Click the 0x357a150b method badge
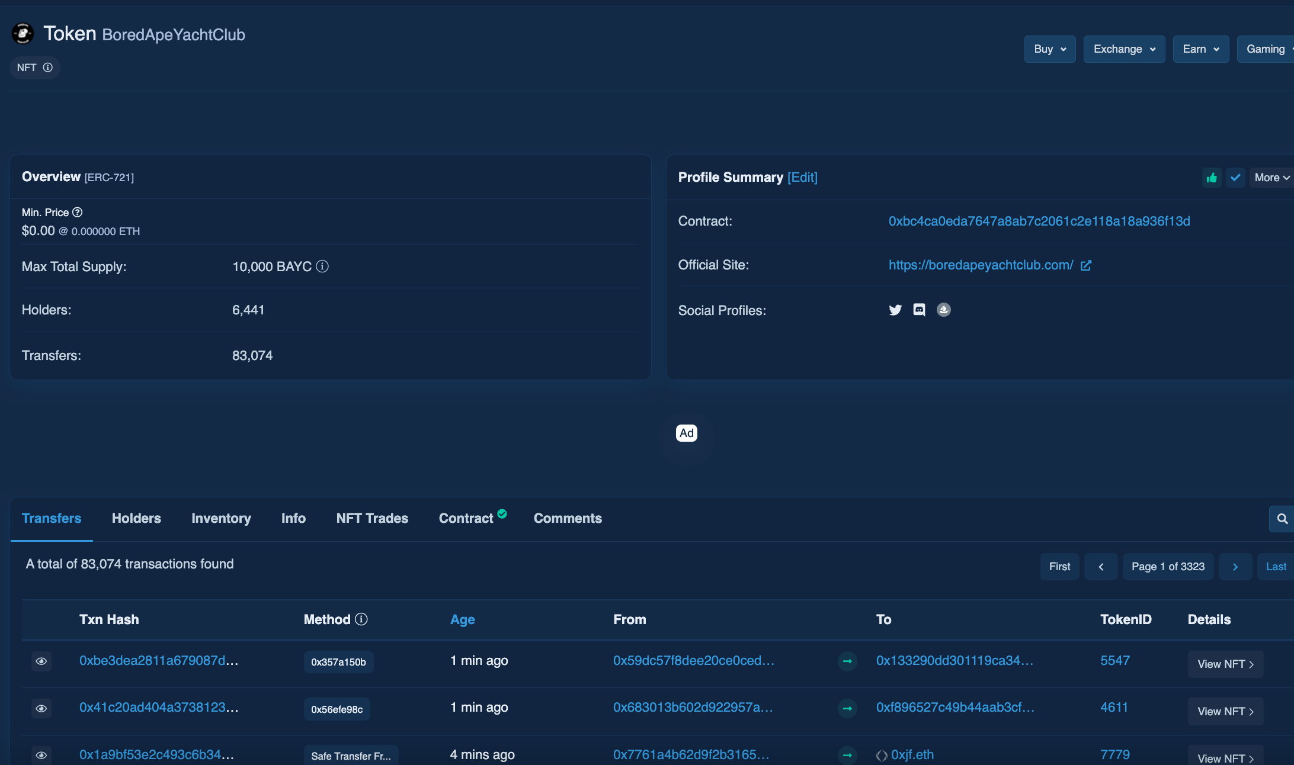Image resolution: width=1294 pixels, height=765 pixels. 339,662
